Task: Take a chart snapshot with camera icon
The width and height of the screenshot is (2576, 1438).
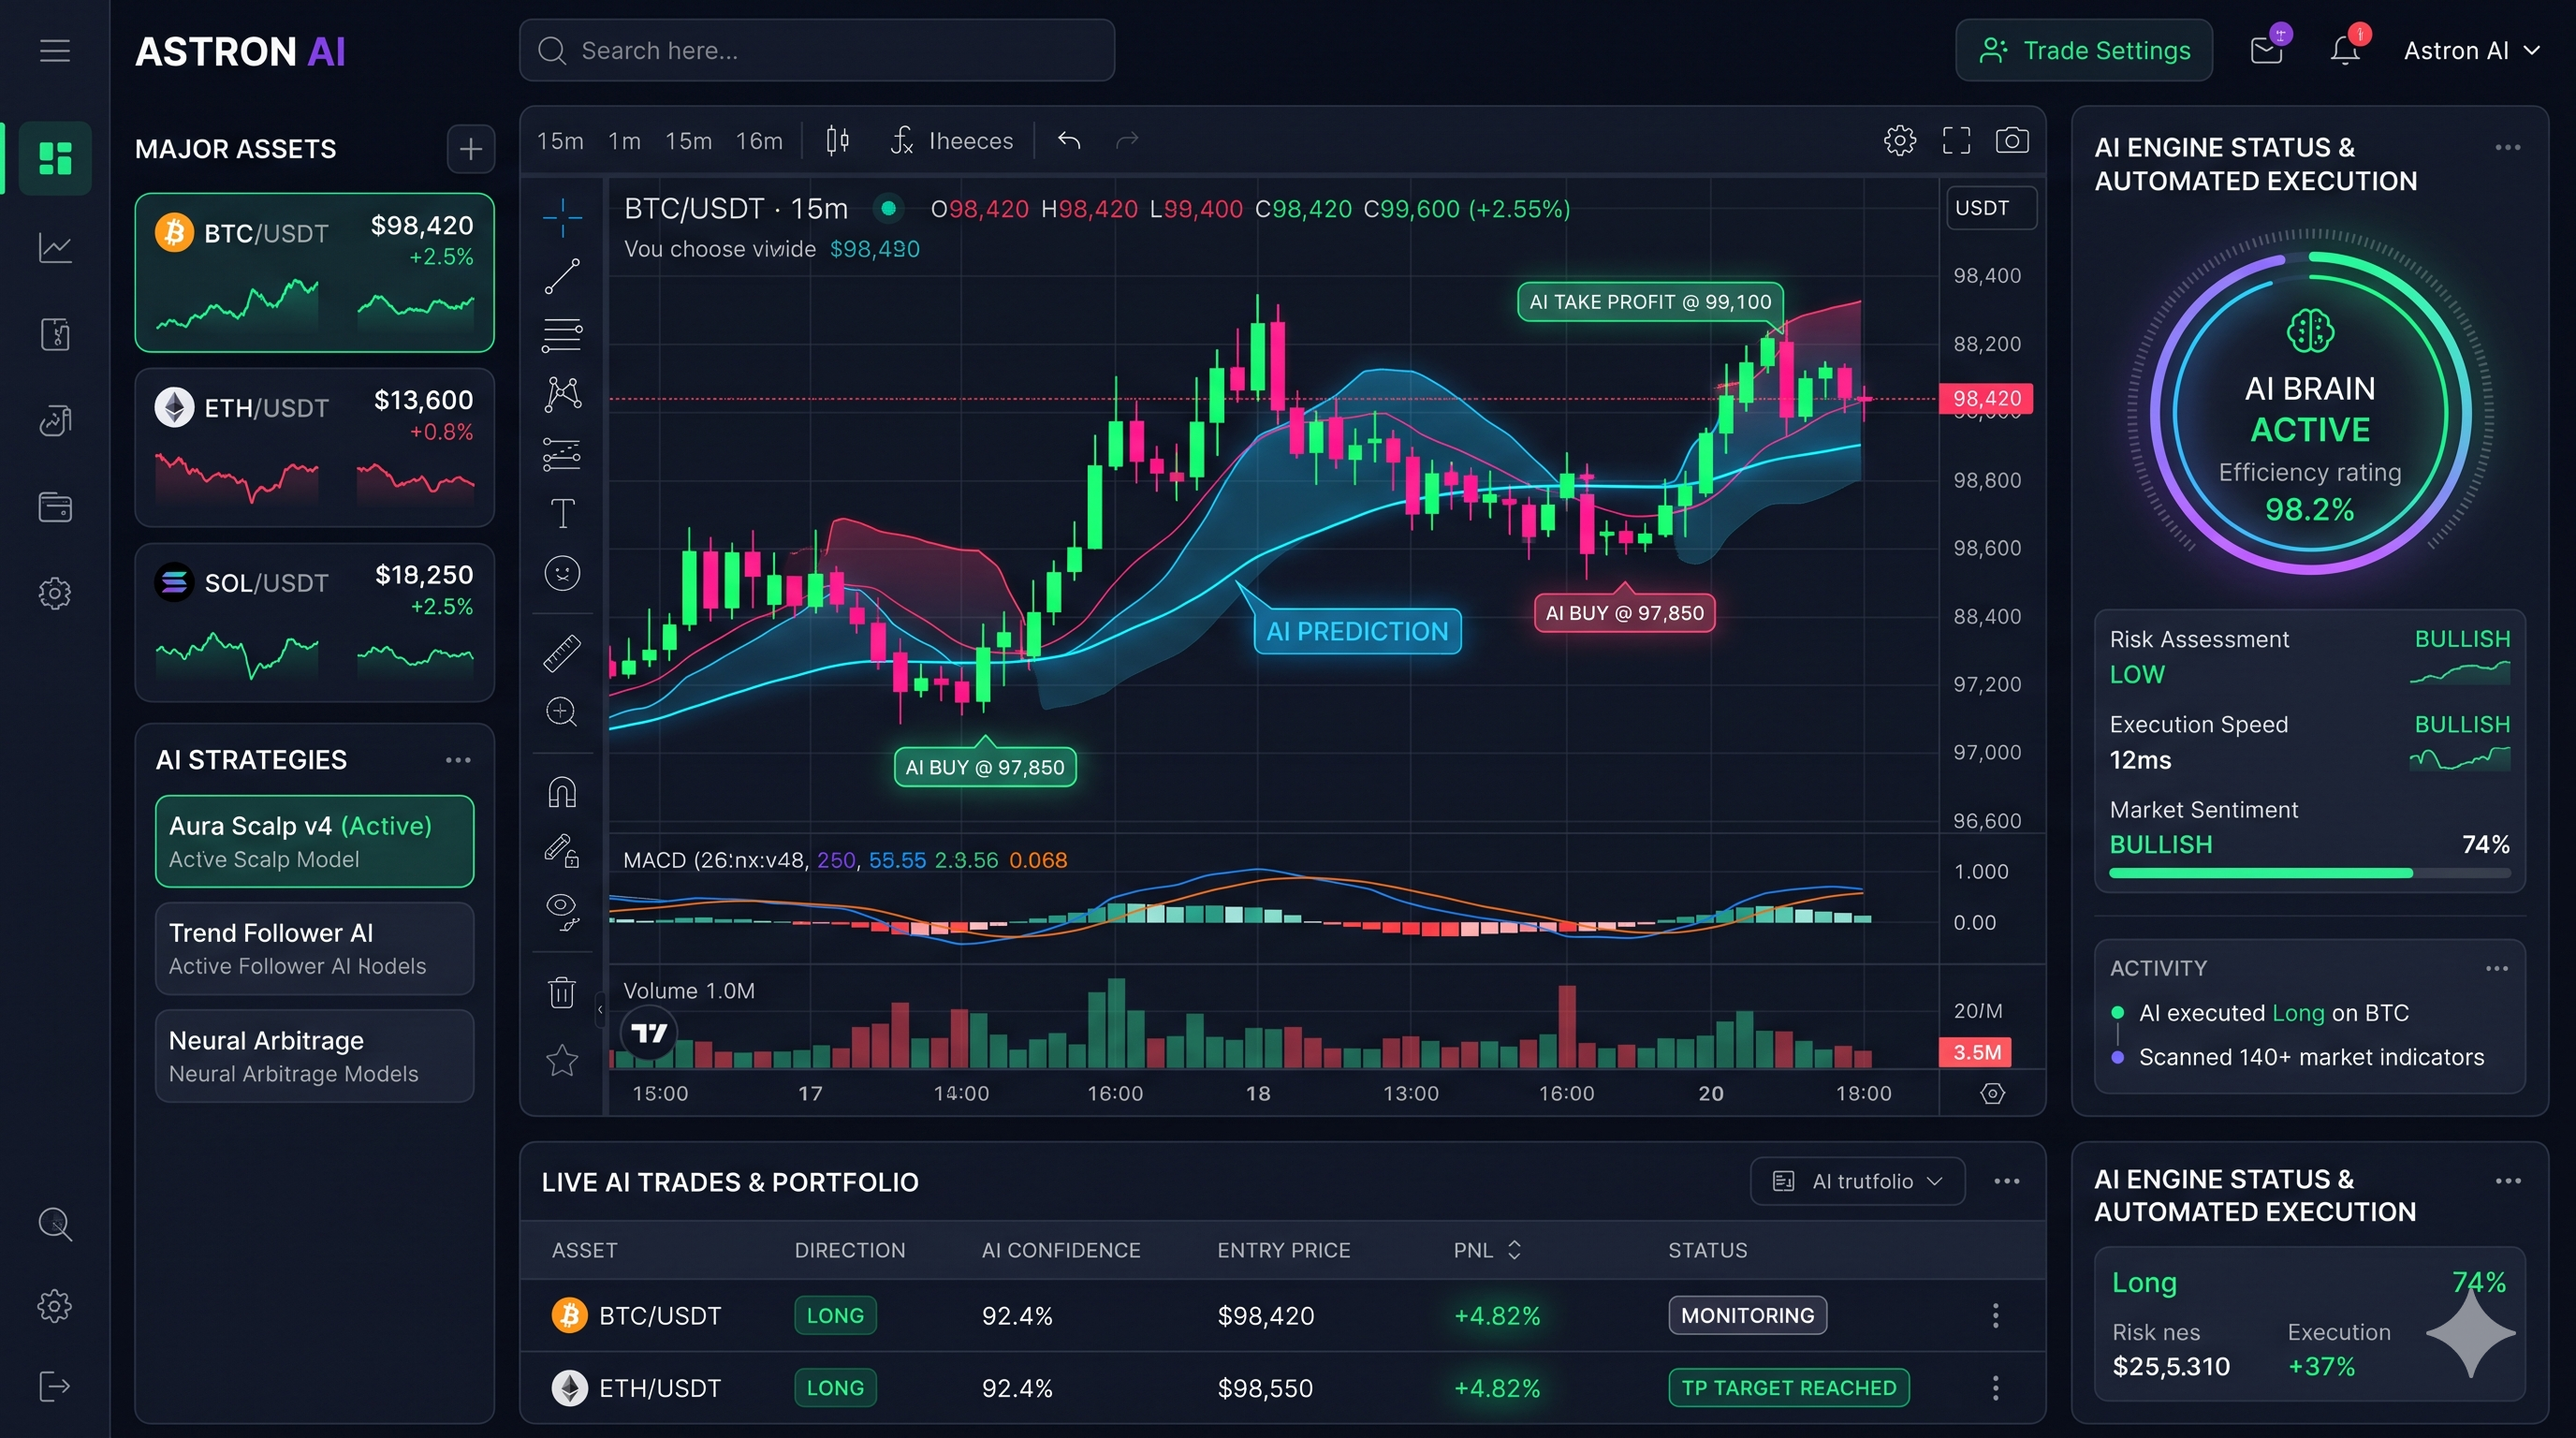Action: [2012, 140]
